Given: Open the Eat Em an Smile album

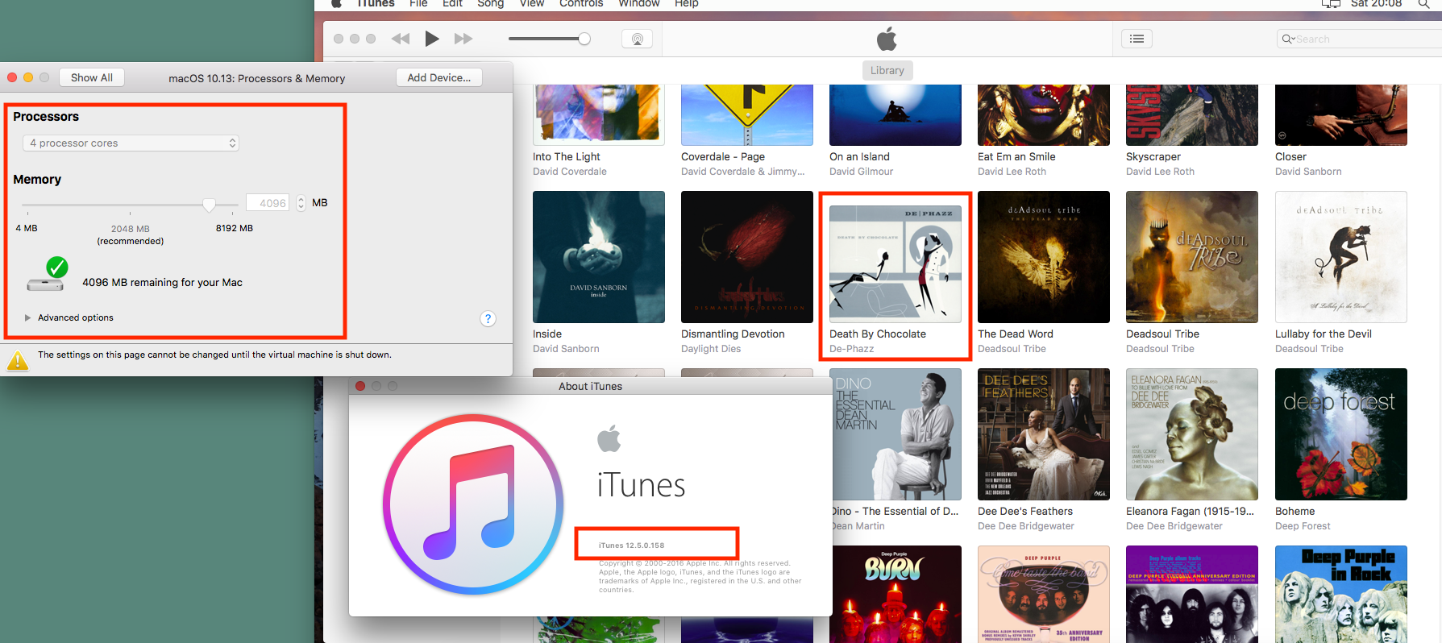Looking at the screenshot, I should (1044, 114).
